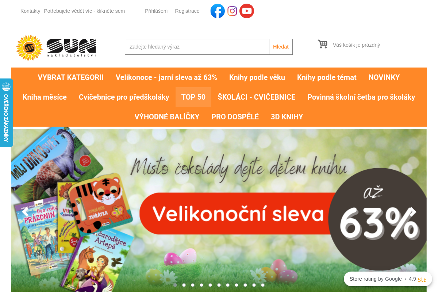This screenshot has height=292, width=438.
Task: Open the Facebook page icon
Action: (218, 11)
